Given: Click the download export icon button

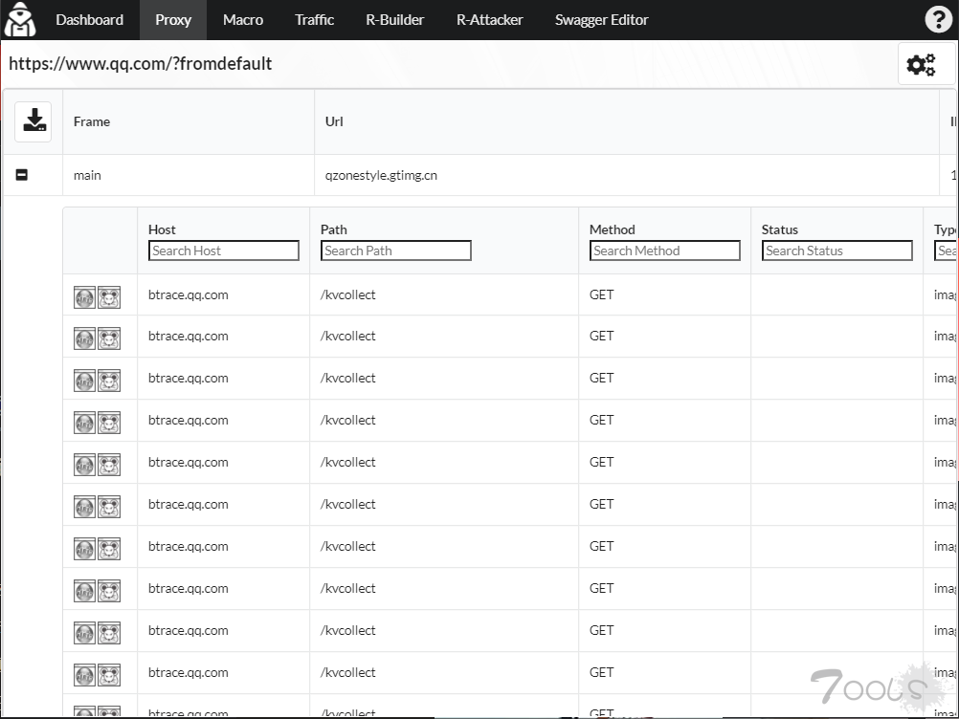Looking at the screenshot, I should pyautogui.click(x=33, y=121).
